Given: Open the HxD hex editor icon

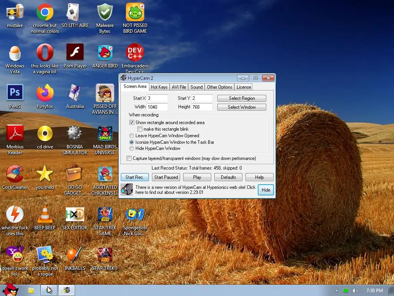Looking at the screenshot, I should [75, 214].
